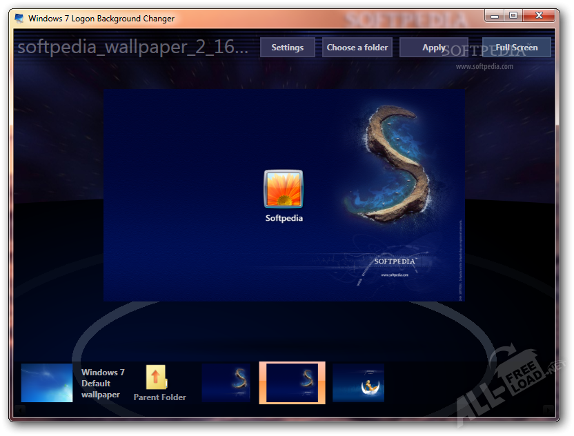574x436 pixels.
Task: Select the Windows 7 default wallpaper thumbnail
Action: (x=47, y=383)
